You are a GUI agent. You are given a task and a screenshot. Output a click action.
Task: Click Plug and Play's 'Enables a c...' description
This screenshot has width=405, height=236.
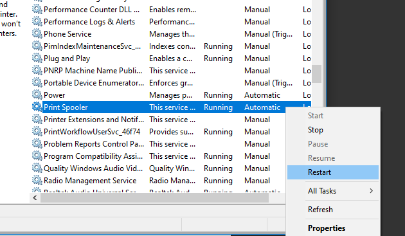[x=170, y=59]
